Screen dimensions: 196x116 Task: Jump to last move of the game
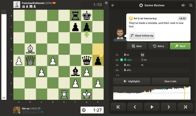tap(185, 107)
